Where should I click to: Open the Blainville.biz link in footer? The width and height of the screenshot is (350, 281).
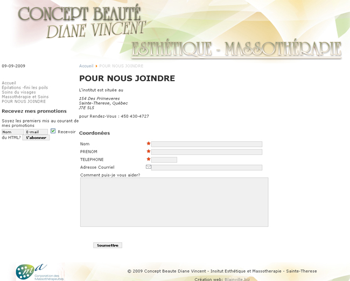pos(237,279)
